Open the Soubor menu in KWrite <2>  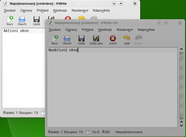(55, 30)
